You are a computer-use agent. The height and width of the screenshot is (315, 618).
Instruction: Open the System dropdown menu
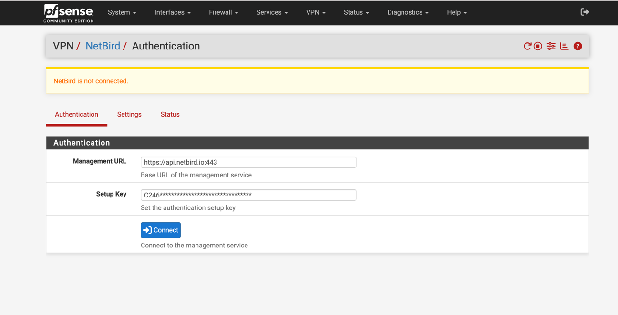pos(122,12)
